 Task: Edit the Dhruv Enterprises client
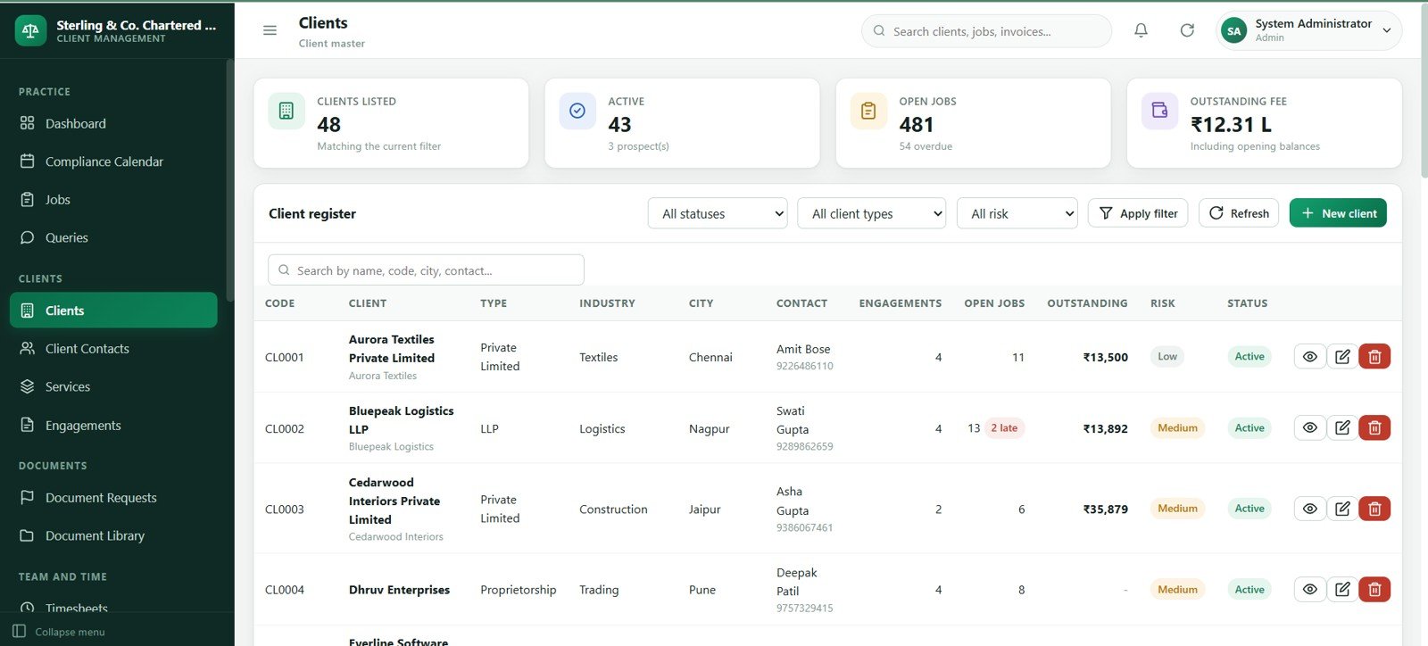click(x=1342, y=590)
